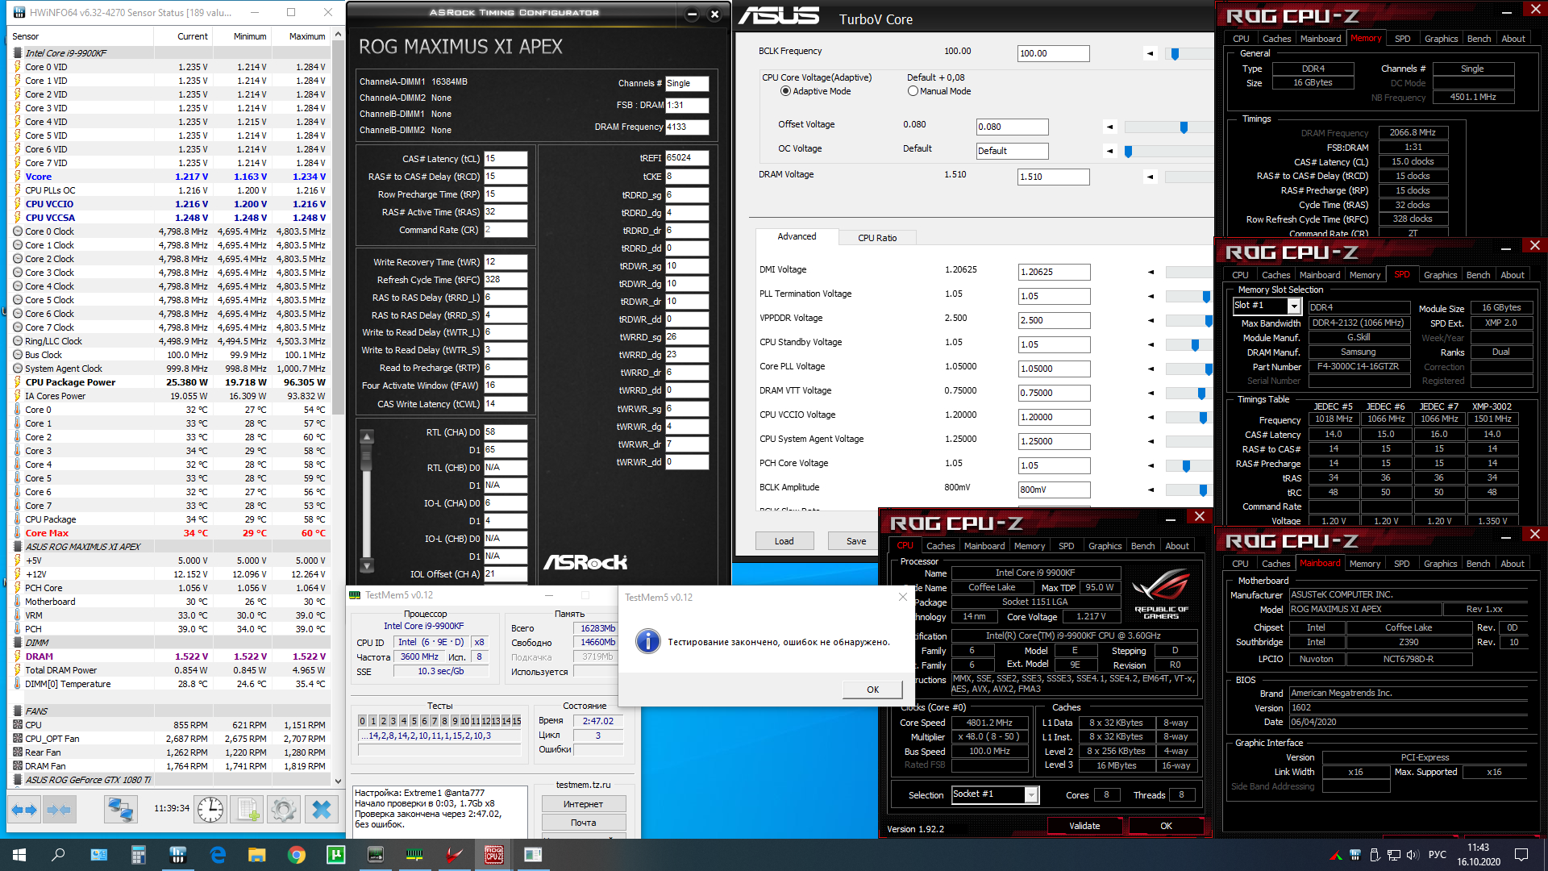Open HWiNFO remote network monitoring icon

coord(121,810)
